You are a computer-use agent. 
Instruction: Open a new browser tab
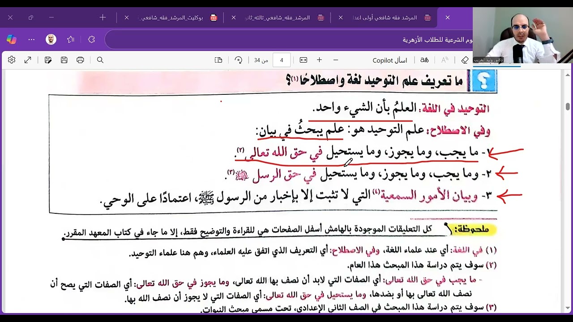(x=103, y=17)
